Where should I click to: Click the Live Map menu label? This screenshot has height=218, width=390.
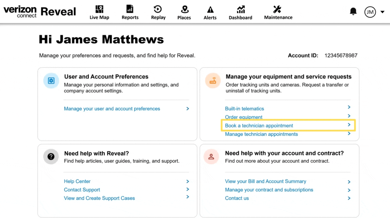[x=99, y=17]
